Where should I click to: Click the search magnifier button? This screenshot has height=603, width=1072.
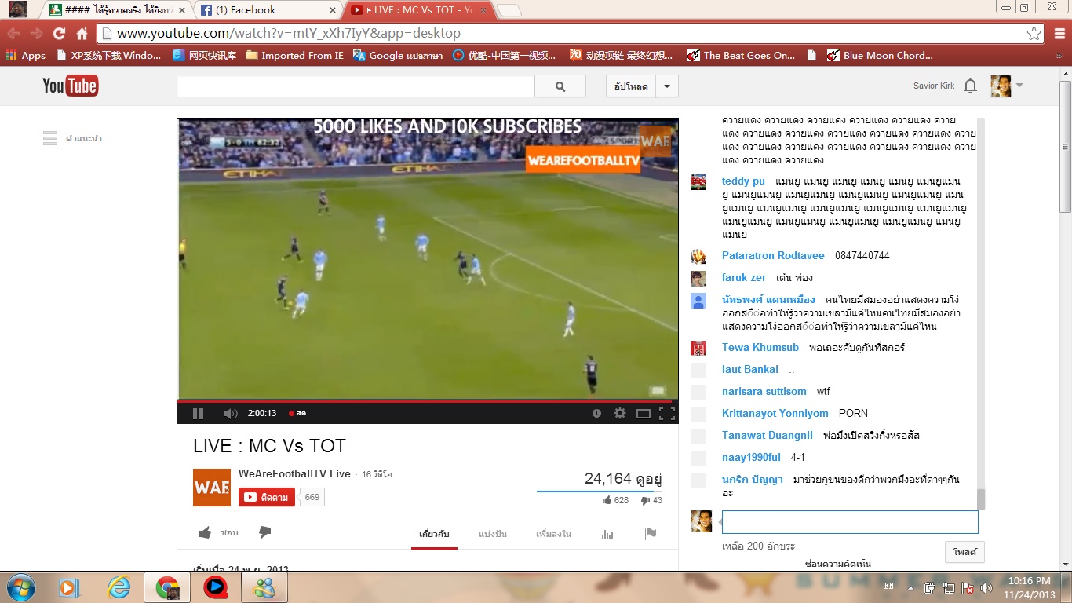pyautogui.click(x=560, y=86)
